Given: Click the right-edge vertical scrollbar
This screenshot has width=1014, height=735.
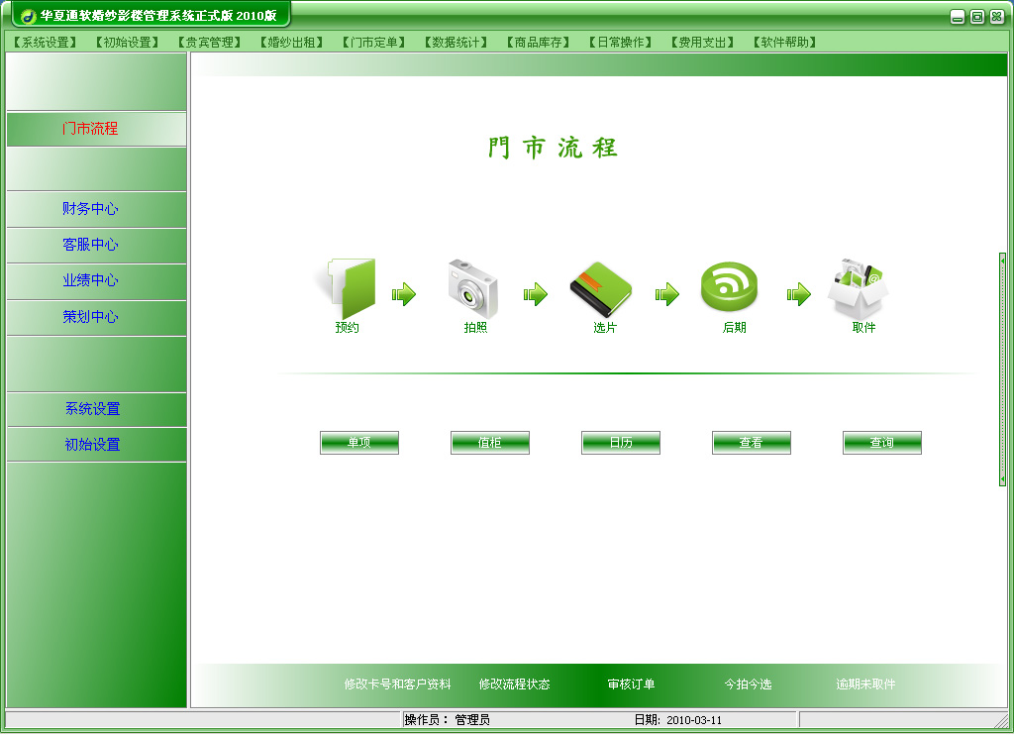Looking at the screenshot, I should [1003, 368].
